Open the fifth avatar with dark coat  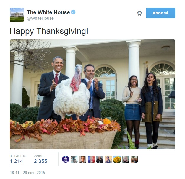(100, 159)
